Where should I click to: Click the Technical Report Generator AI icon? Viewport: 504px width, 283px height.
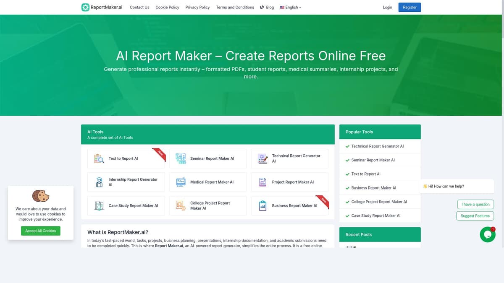tap(262, 158)
